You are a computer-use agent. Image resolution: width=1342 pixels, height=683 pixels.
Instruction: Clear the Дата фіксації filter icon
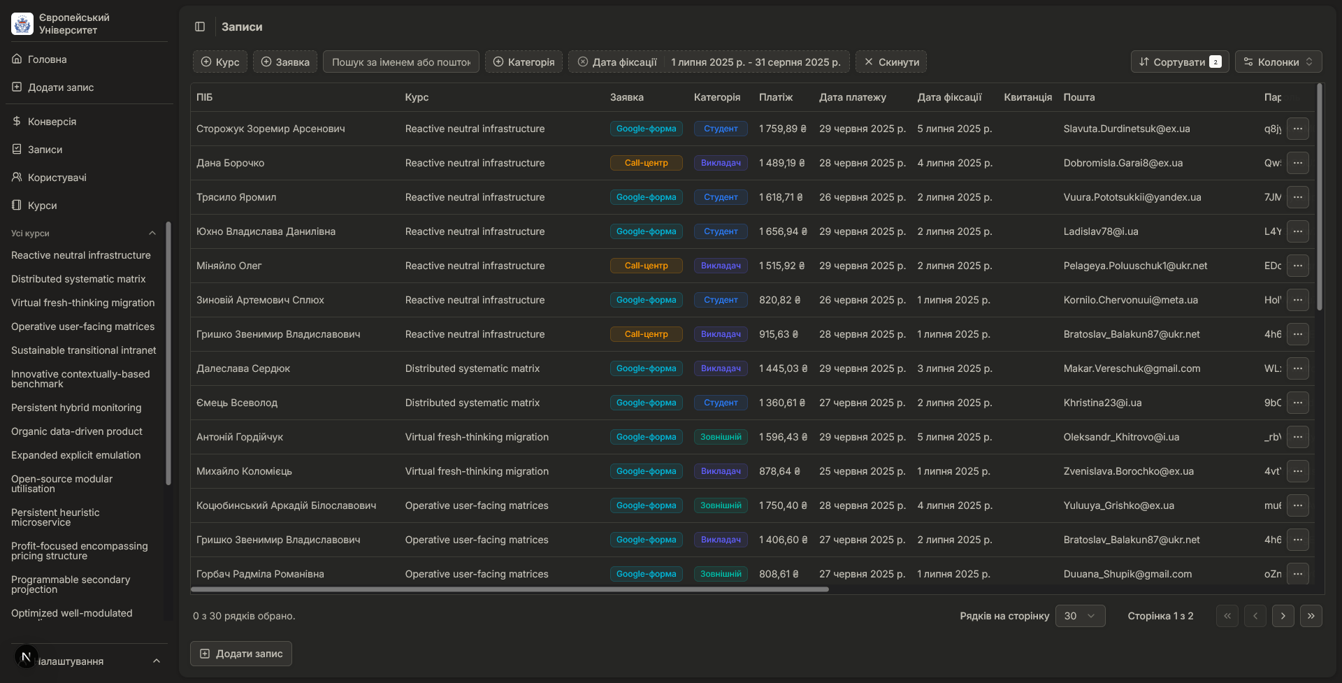[582, 62]
